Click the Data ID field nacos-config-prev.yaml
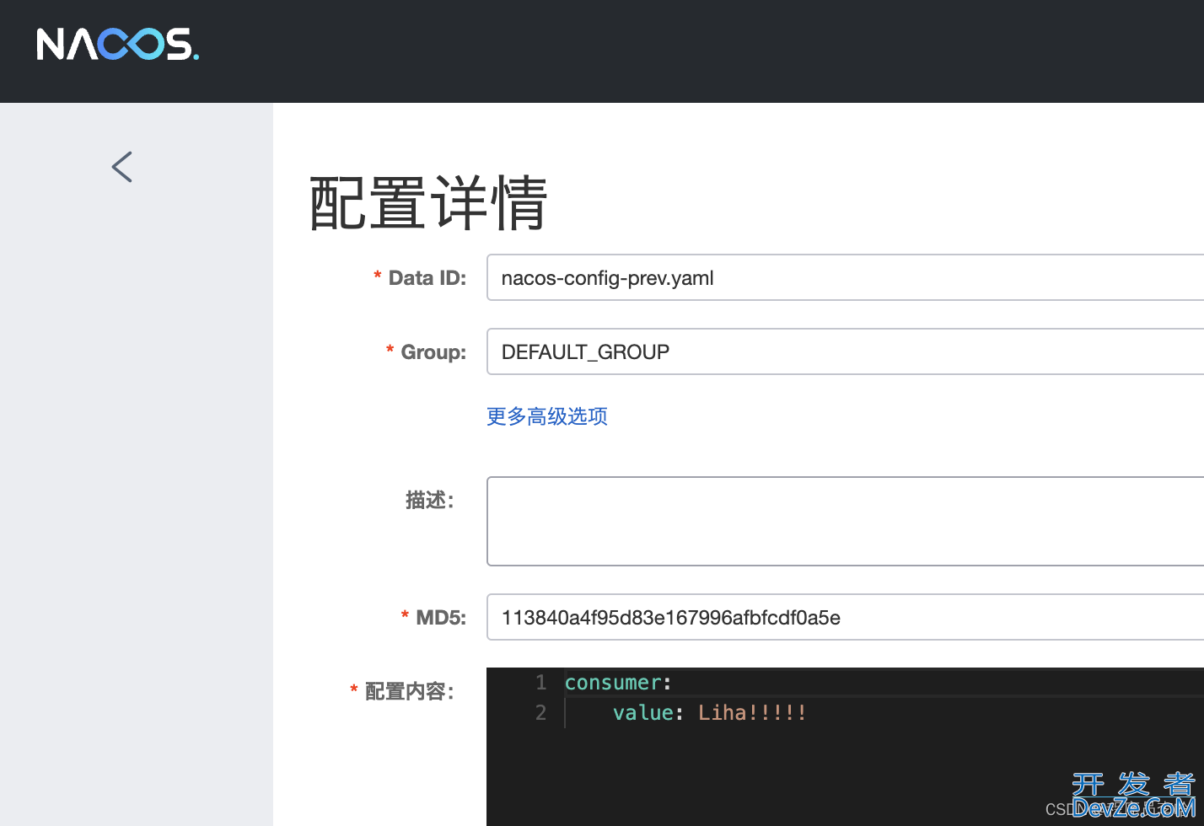The height and width of the screenshot is (826, 1204). [845, 277]
